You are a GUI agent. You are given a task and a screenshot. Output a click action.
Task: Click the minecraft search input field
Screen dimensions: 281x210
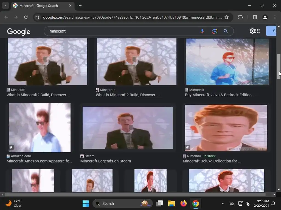click(122, 31)
